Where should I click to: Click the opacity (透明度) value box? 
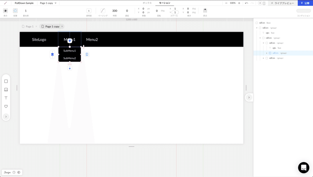(89, 11)
